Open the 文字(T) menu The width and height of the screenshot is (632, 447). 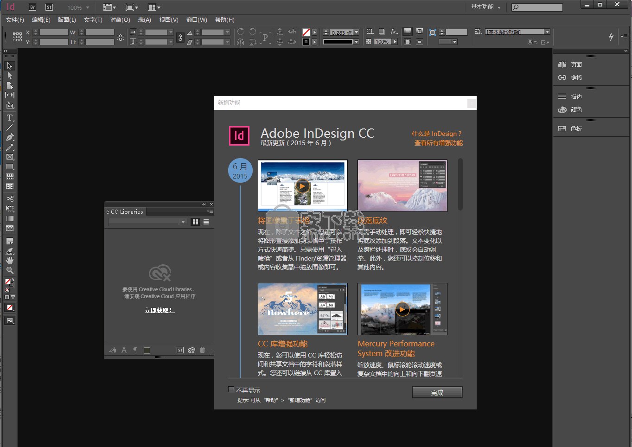tap(93, 20)
